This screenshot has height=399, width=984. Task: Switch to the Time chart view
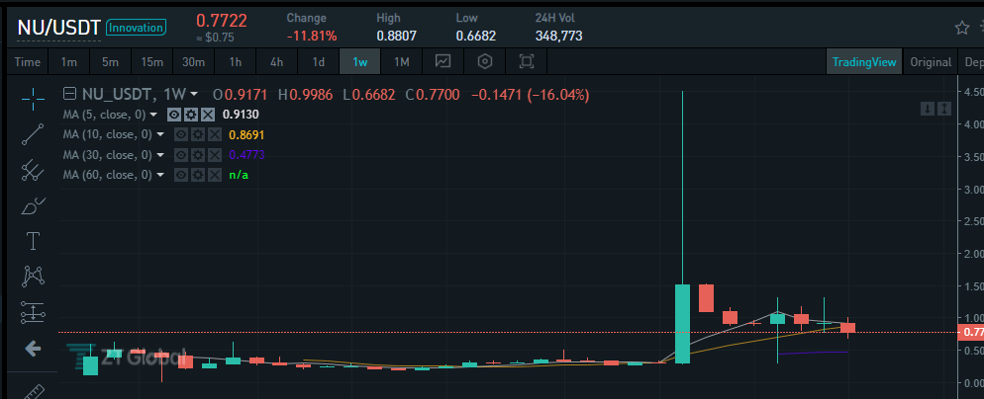pos(27,62)
